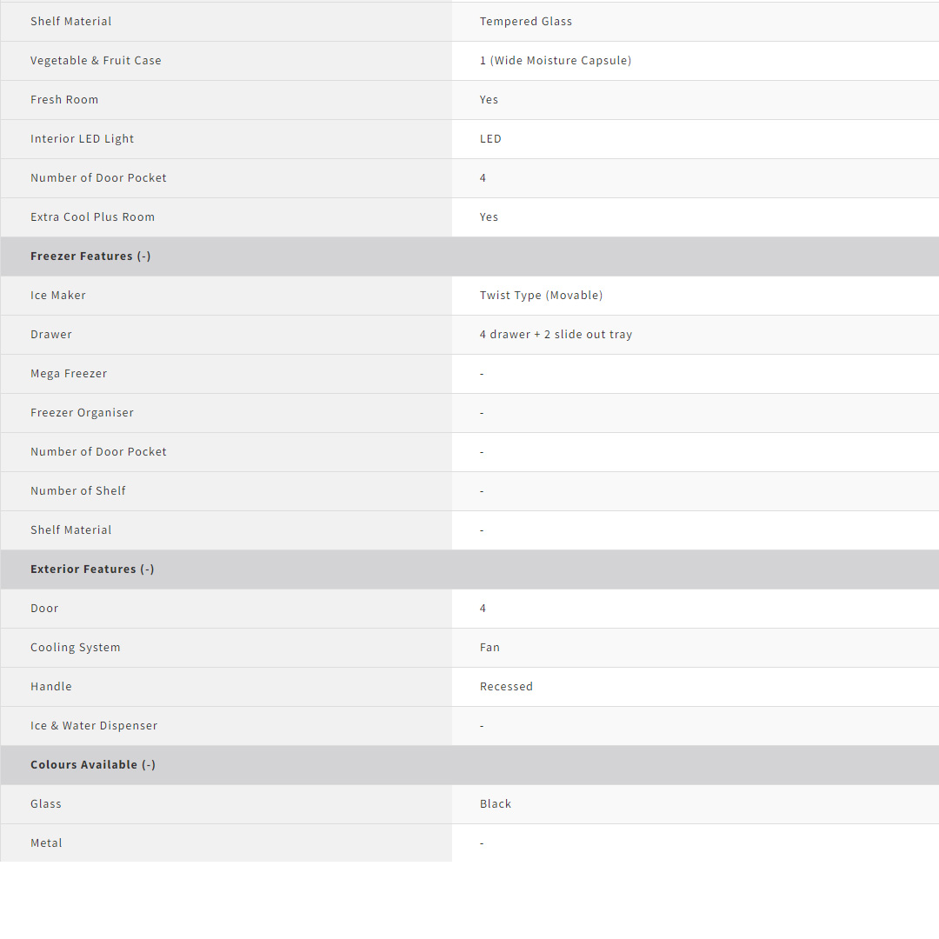
Task: Click the Wide Moisture Capsule value
Action: pyautogui.click(x=555, y=61)
